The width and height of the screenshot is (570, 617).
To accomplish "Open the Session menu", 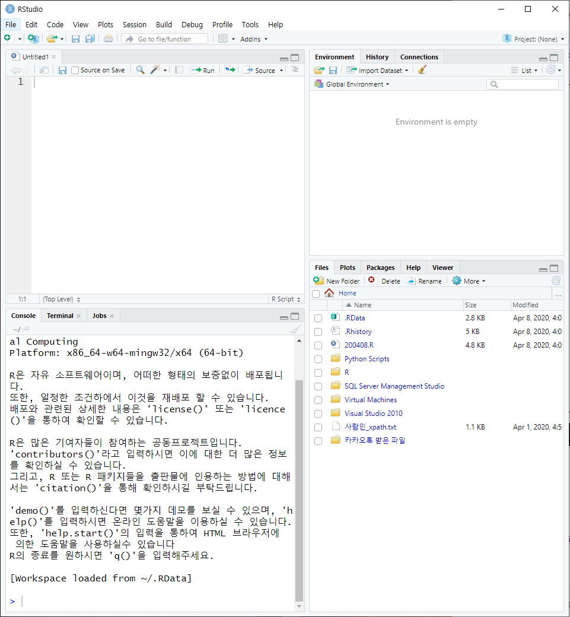I will [135, 24].
